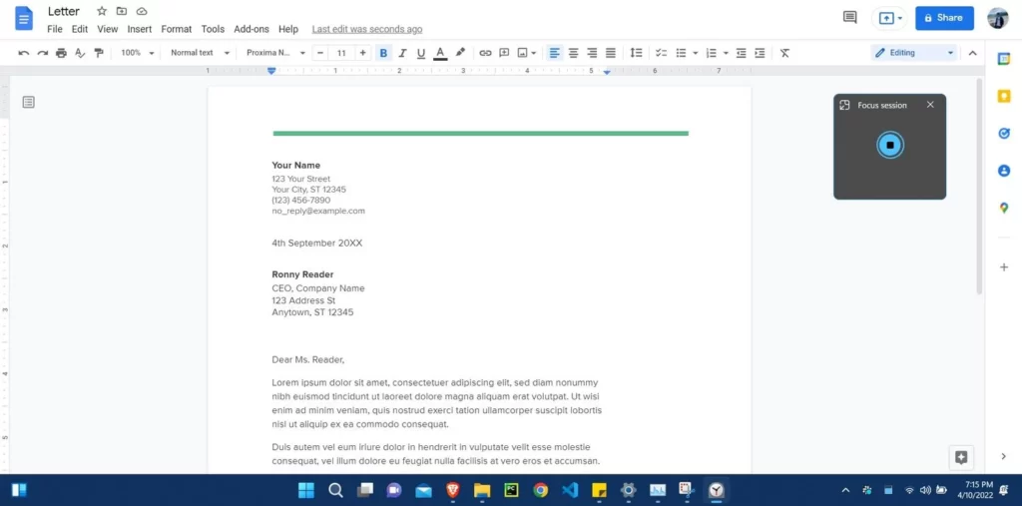Open numbered list style dropdown arrow
The image size is (1022, 506).
tap(726, 53)
